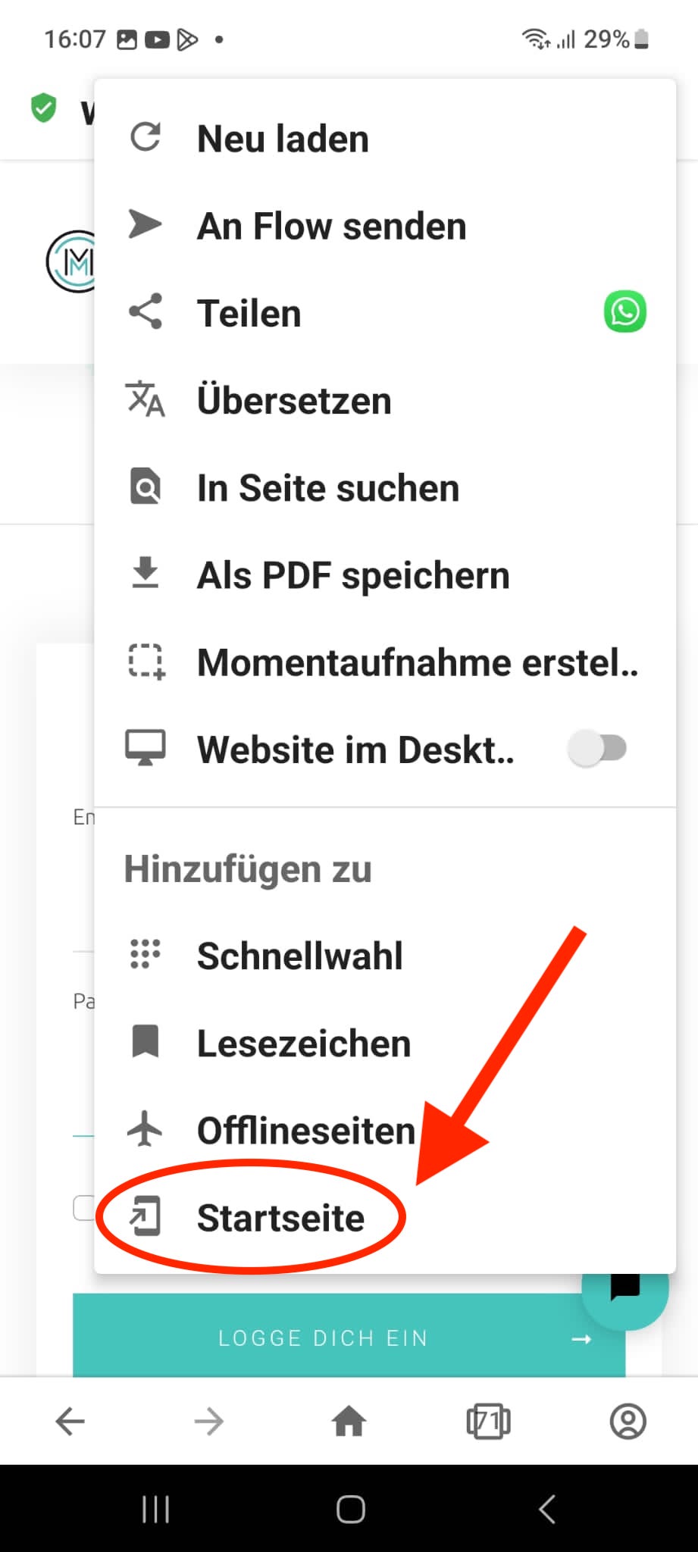The image size is (698, 1552).
Task: Tap the Übersetzen translate icon
Action: pyautogui.click(x=145, y=399)
